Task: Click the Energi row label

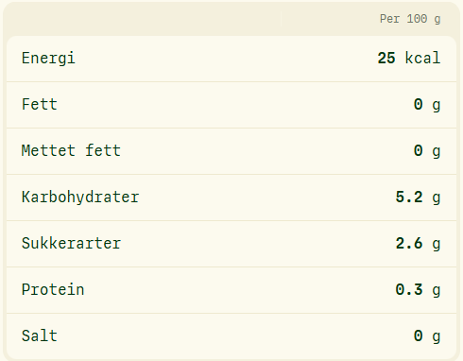Action: tap(48, 59)
